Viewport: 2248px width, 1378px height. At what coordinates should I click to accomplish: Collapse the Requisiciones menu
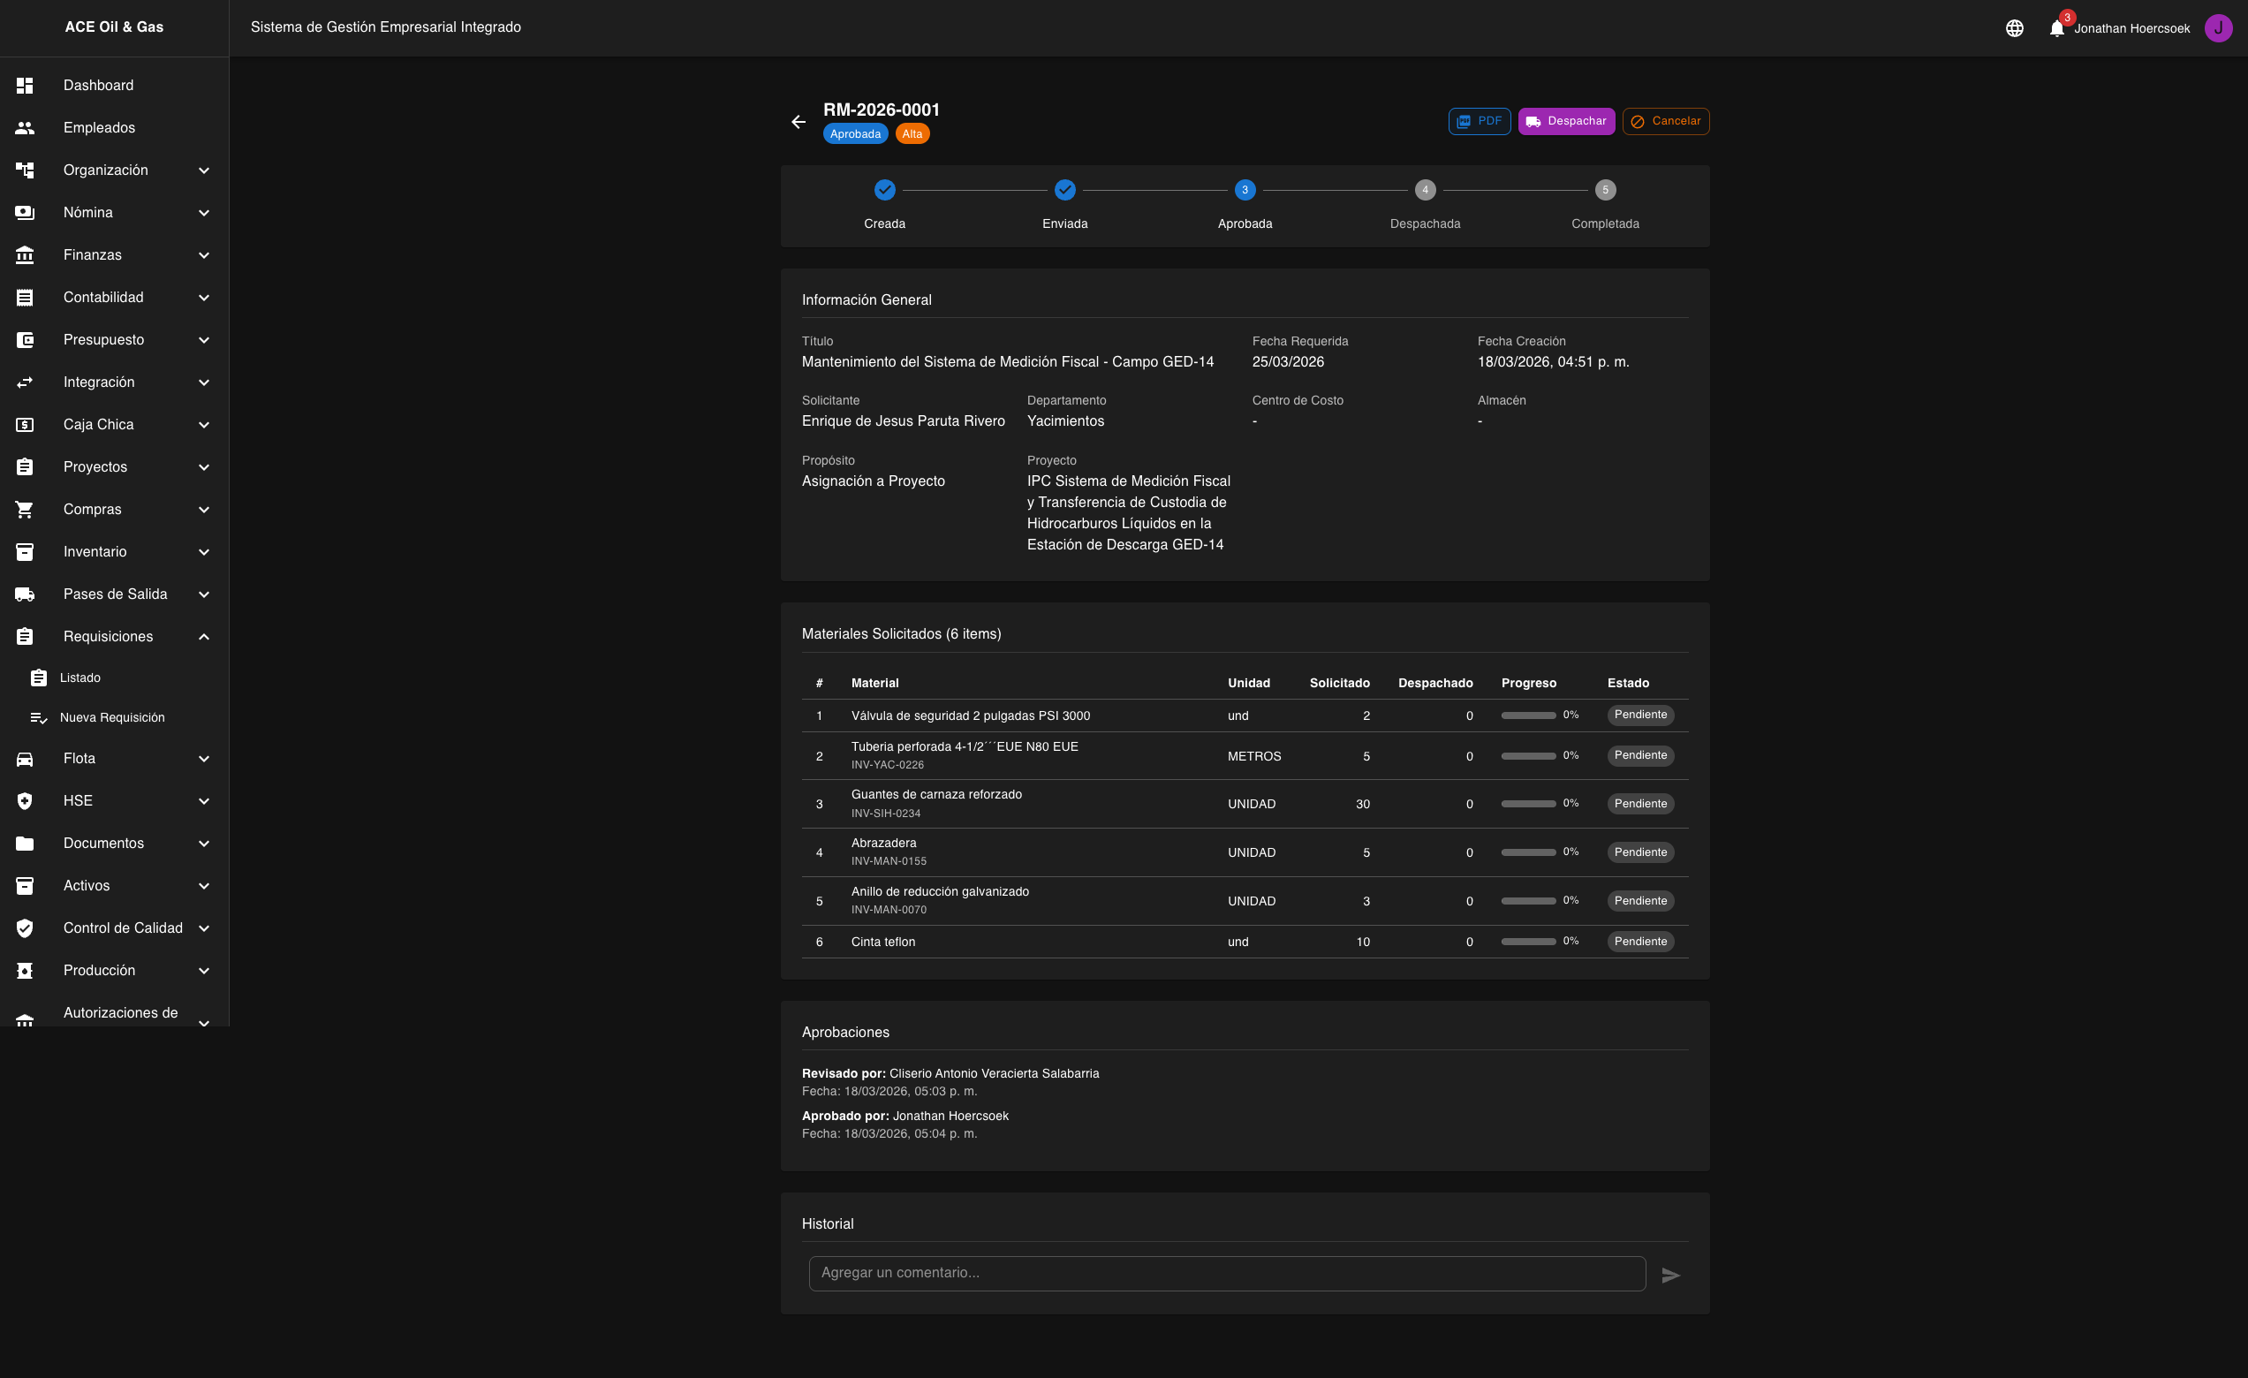(x=203, y=636)
